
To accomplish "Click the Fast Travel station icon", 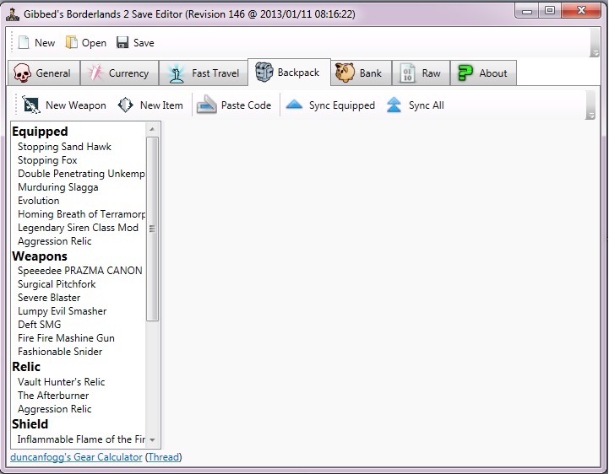I will 176,73.
